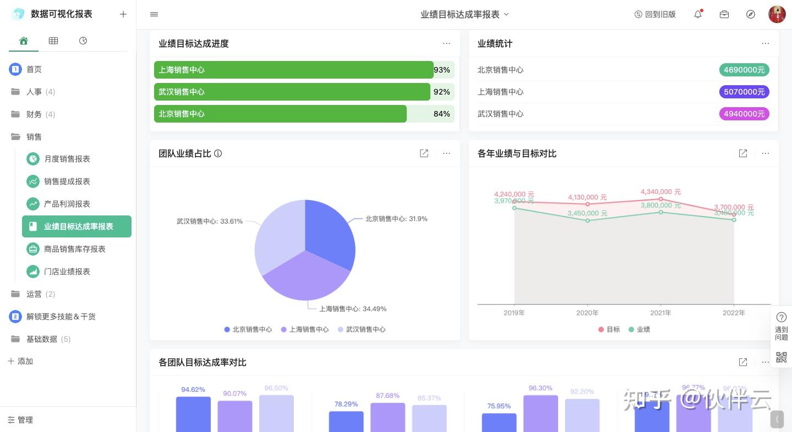792x432 pixels.
Task: Click the 4940000元 magenta badge
Action: point(744,114)
